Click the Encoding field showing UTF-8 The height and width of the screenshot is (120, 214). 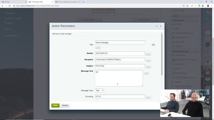click(120, 96)
